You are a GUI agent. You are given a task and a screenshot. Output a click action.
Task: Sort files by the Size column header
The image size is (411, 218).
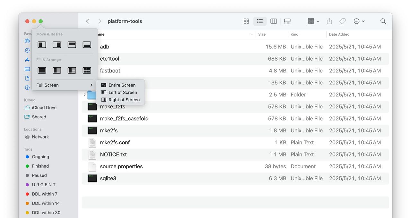(262, 34)
